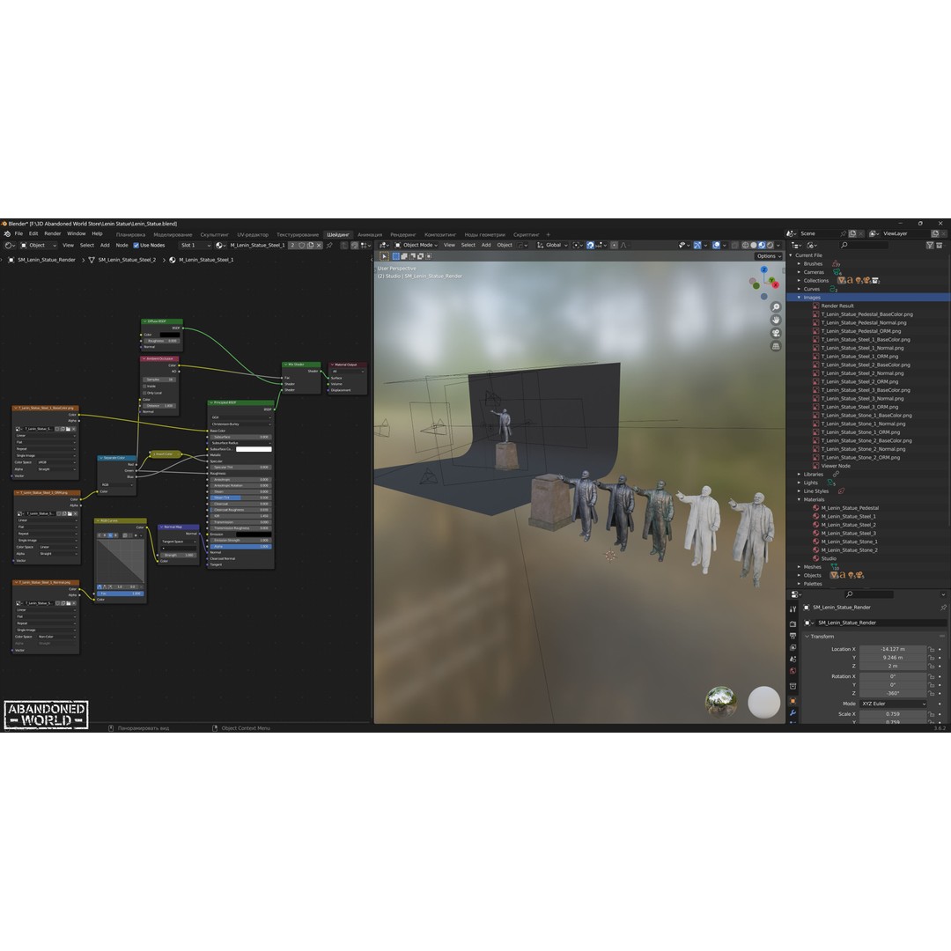Select M_Lenin_Statue_Stone_1 material in outliner
951x951 pixels.
tap(849, 542)
